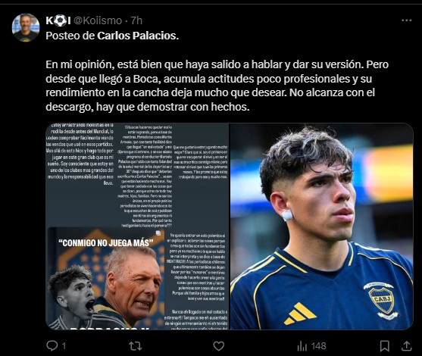Click the soccer ball in KOI name
The image size is (422, 356).
point(60,20)
